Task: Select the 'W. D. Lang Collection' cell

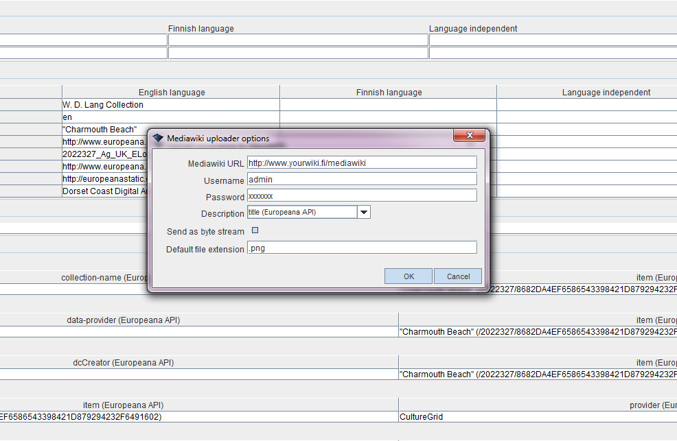Action: point(102,105)
